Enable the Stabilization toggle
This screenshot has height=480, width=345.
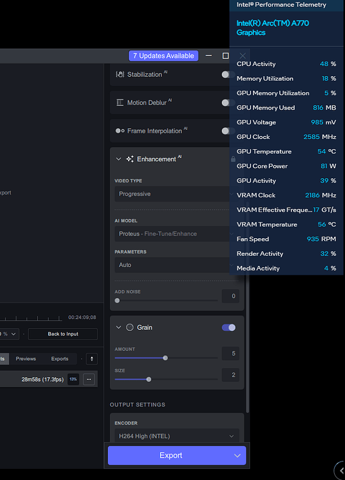point(227,75)
